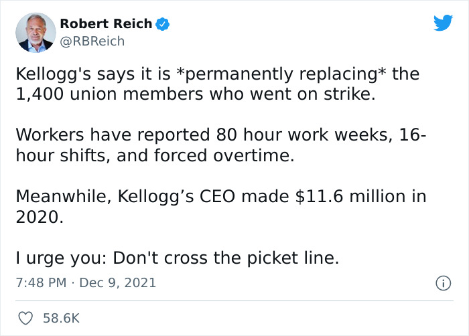Click the "I urge you:" text

point(60,258)
